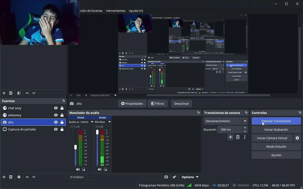The width and height of the screenshot is (303, 189).
Task: Adjust Audio del escritorio volume slider handle
Action: pos(75,147)
